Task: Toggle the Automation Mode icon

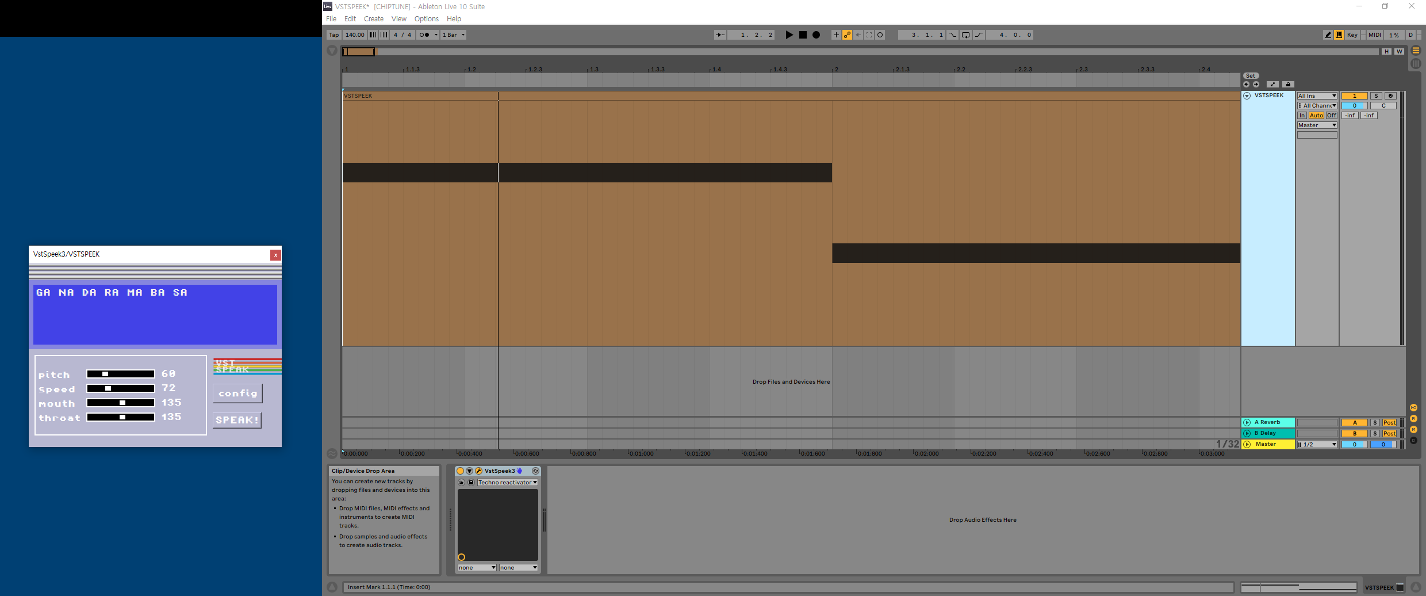Action: pyautogui.click(x=1273, y=85)
